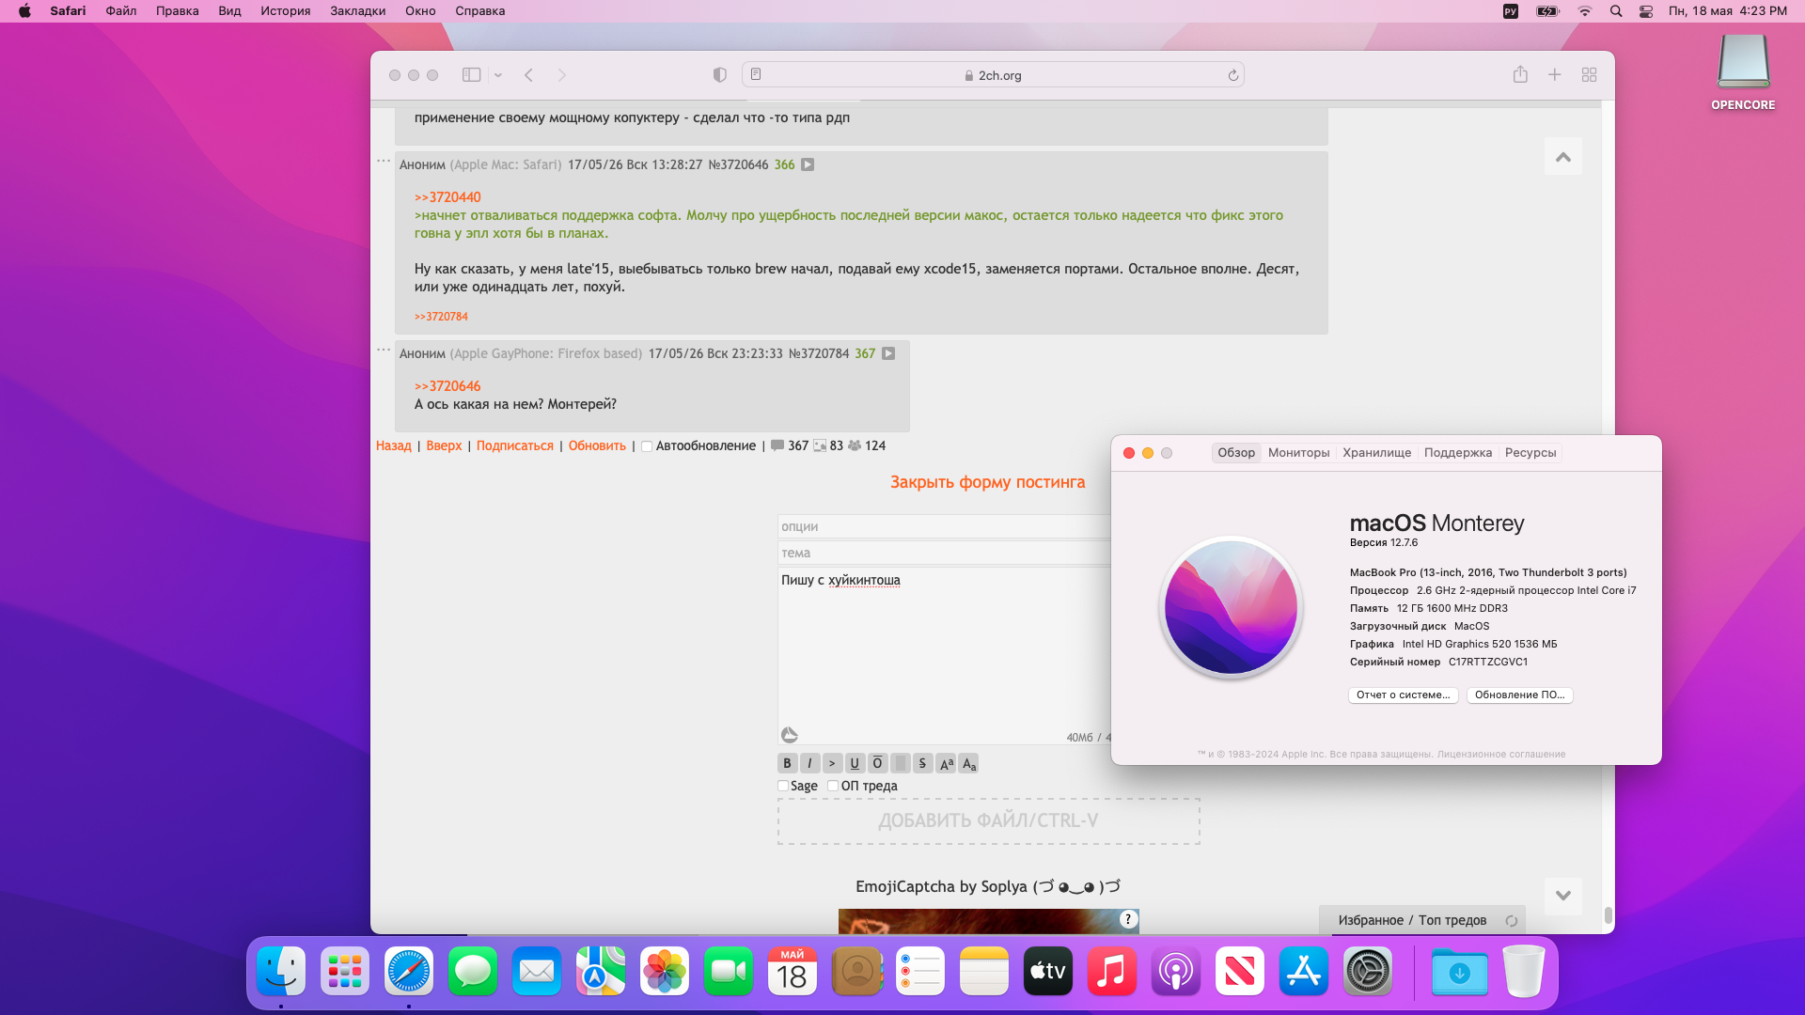Open Control Center in menu bar
The image size is (1805, 1015).
(x=1646, y=11)
